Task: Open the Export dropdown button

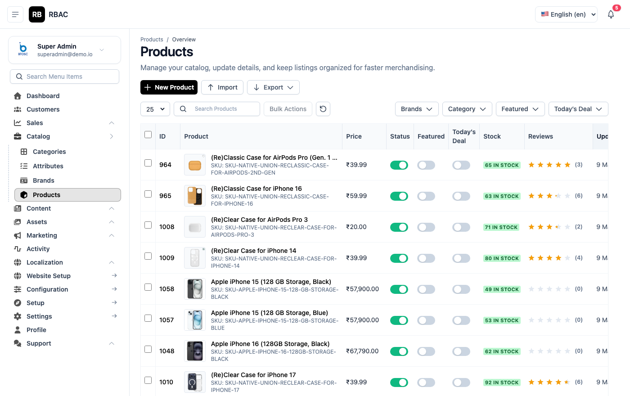Action: click(273, 87)
